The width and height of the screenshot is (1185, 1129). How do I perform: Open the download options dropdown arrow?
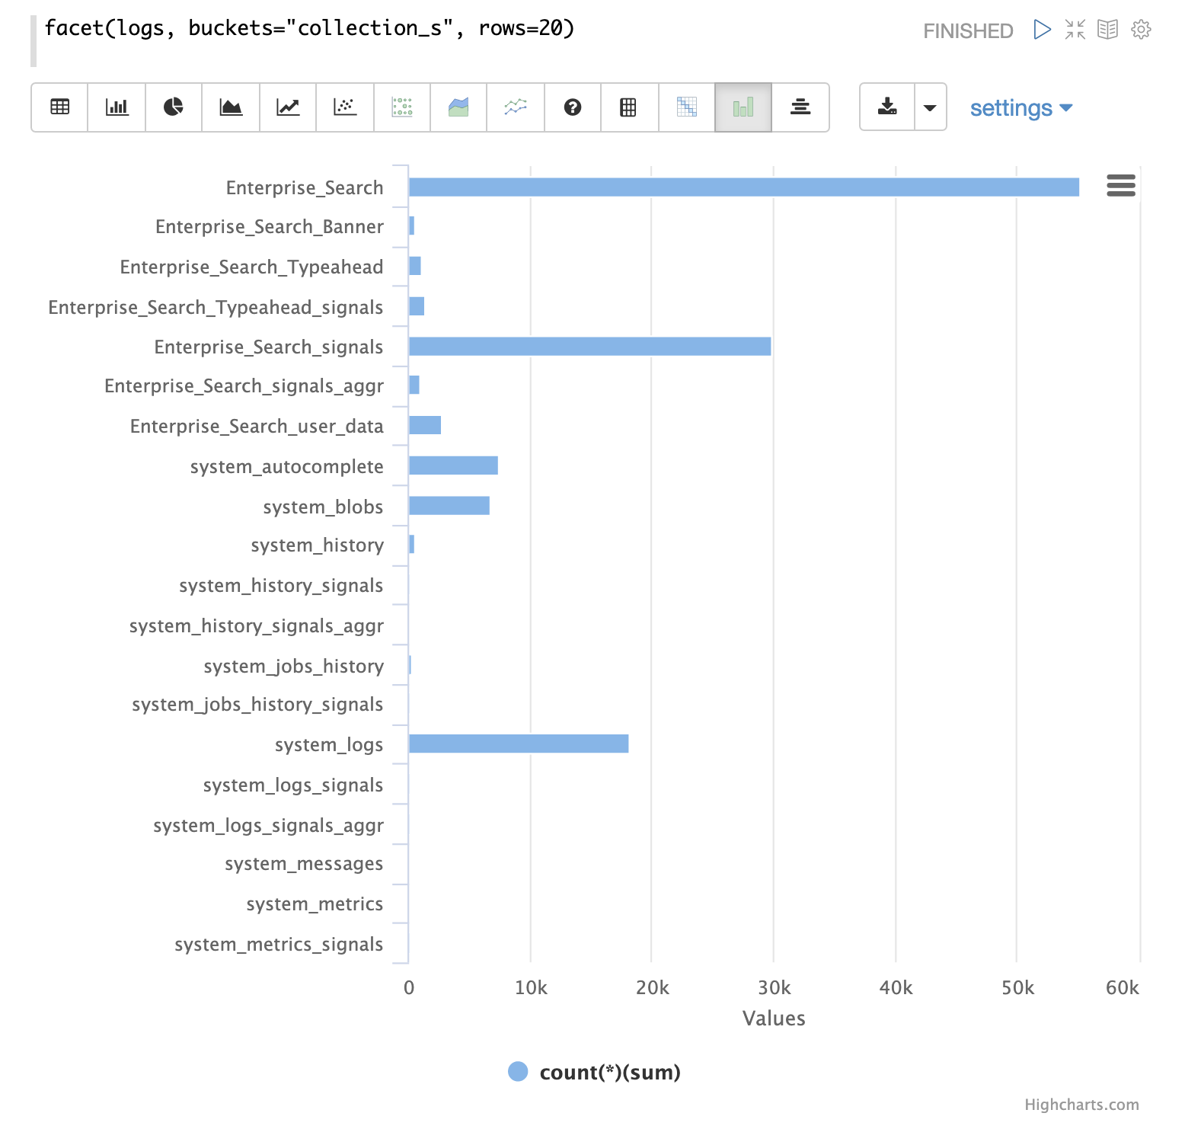pos(930,107)
